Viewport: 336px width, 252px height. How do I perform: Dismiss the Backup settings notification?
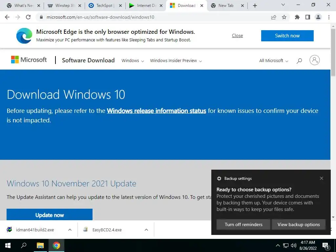[x=322, y=178]
